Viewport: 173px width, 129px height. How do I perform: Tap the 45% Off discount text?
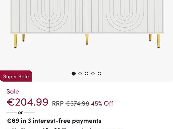102,103
